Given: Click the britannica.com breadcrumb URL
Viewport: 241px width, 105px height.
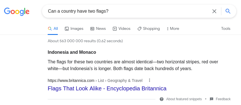Looking at the screenshot, I should pyautogui.click(x=95, y=81).
